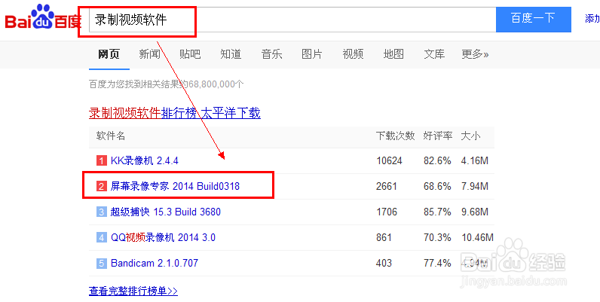This screenshot has height=302, width=600.
Task: Click rank 5 badge for Bandicam
Action: 102,263
